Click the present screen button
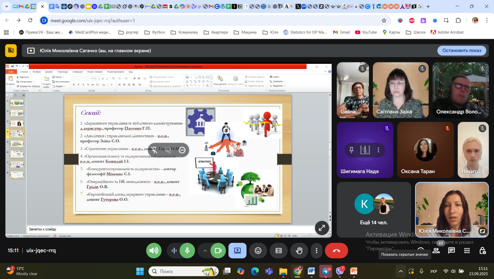Image resolution: width=494 pixels, height=279 pixels. coord(237,251)
